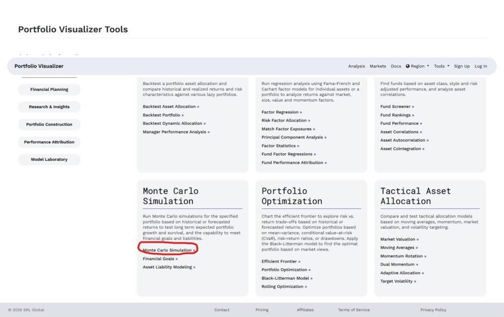Open the Financial Goals link

click(x=160, y=259)
